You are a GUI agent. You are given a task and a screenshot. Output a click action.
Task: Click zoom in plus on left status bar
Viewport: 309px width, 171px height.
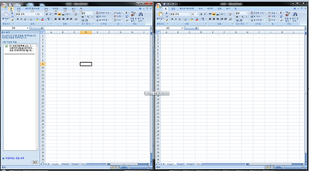click(148, 167)
